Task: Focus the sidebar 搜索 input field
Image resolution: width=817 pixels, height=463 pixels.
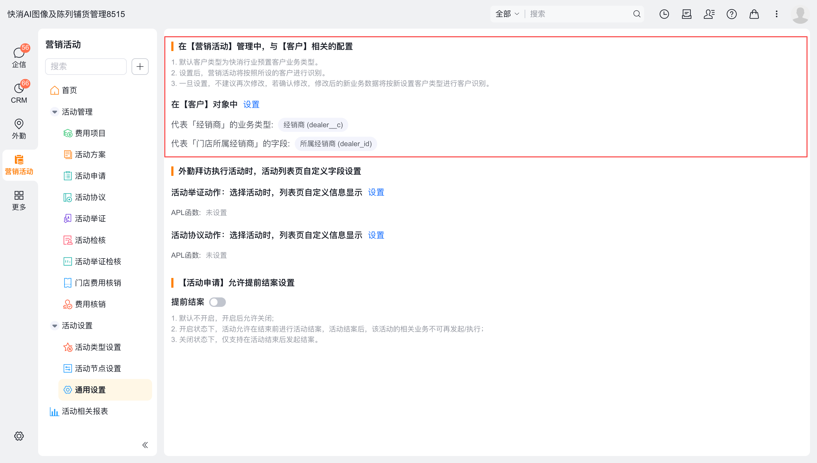Action: 86,66
